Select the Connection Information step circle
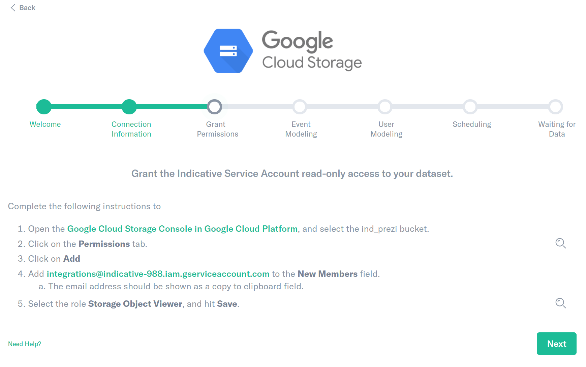This screenshot has height=367, width=586. [129, 107]
